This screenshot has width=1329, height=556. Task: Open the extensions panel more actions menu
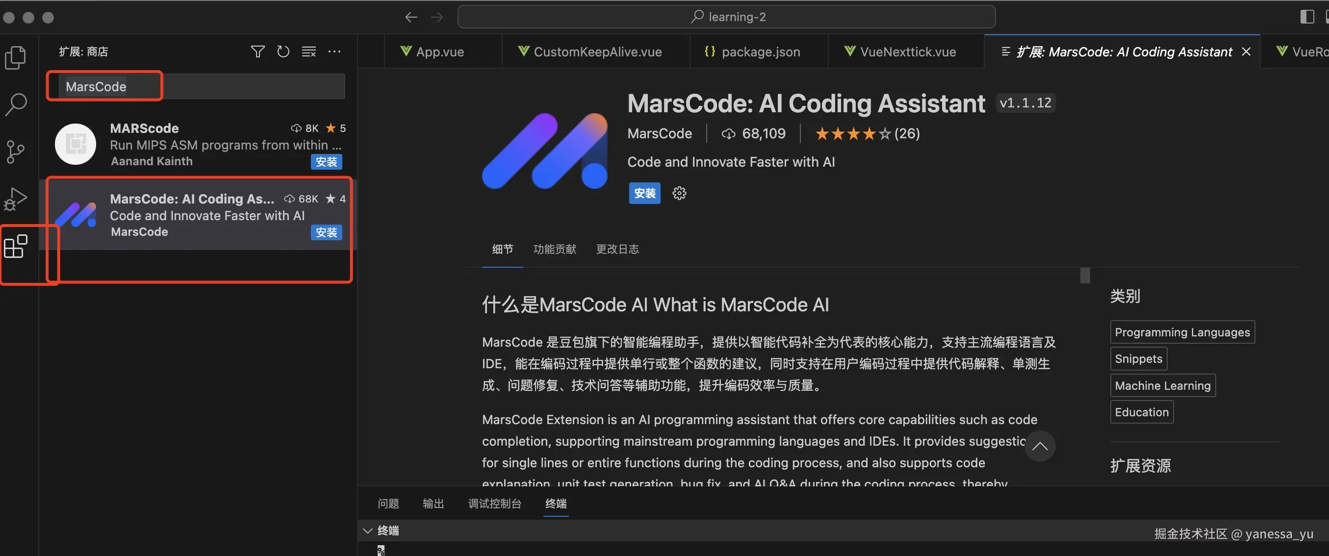pyautogui.click(x=334, y=51)
